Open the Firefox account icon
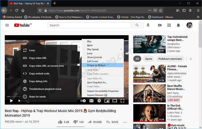Viewport: 202px width, 129px height. point(190,10)
